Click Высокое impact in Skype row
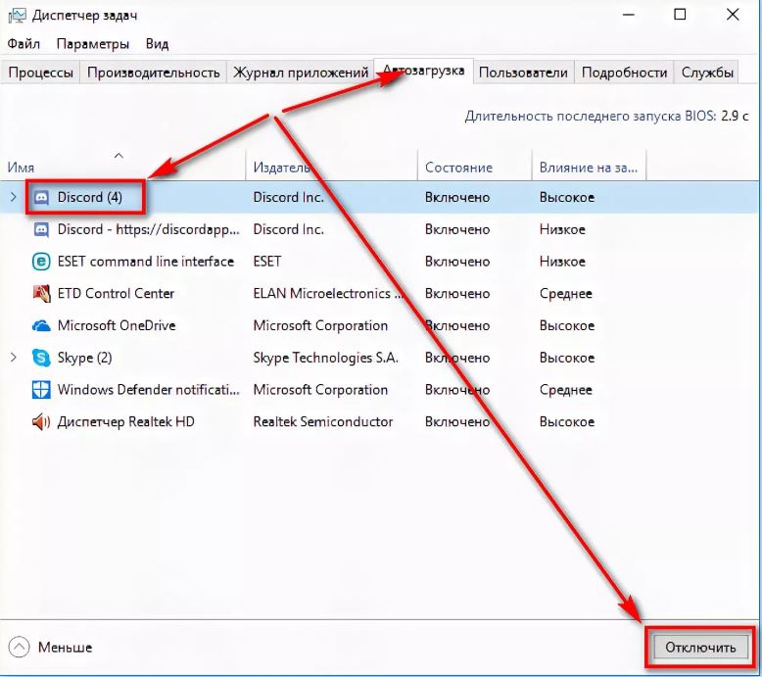 click(567, 358)
